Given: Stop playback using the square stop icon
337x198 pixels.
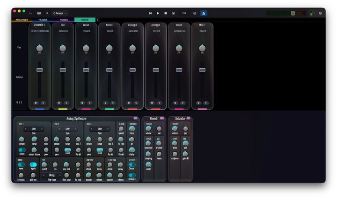Looking at the screenshot, I should (166, 13).
